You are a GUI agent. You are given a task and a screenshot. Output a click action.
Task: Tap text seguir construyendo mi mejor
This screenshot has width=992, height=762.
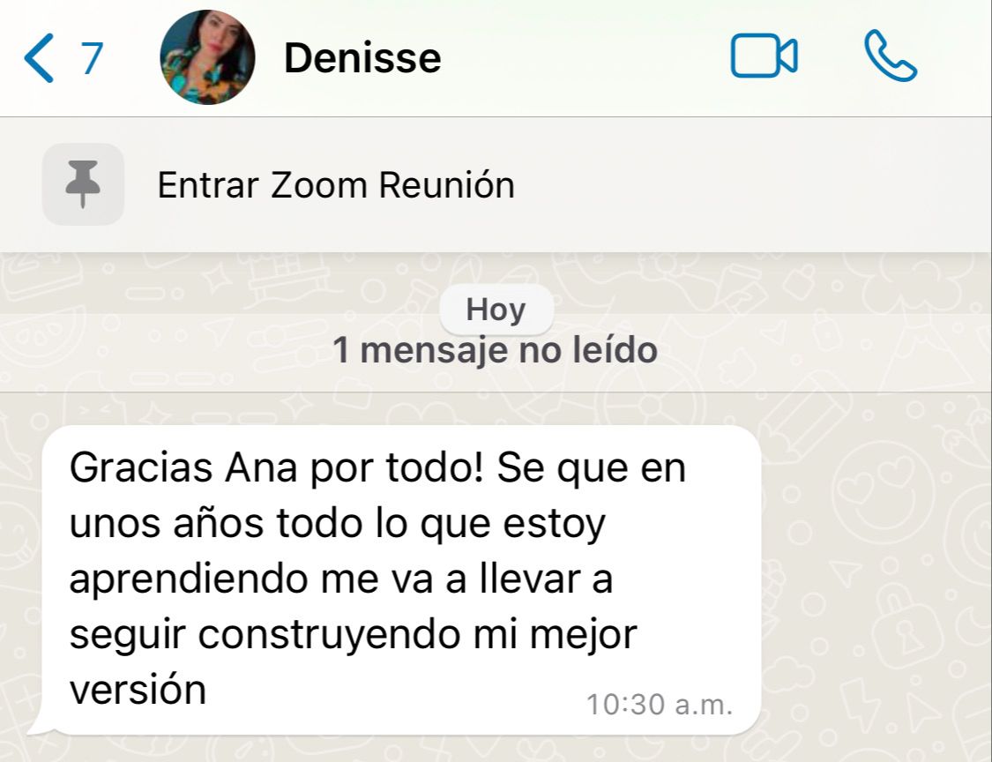[353, 635]
